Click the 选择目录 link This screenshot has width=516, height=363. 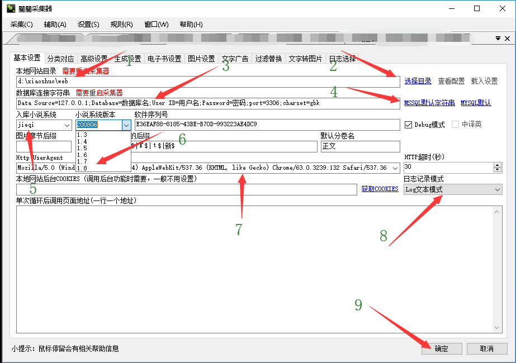pyautogui.click(x=418, y=81)
